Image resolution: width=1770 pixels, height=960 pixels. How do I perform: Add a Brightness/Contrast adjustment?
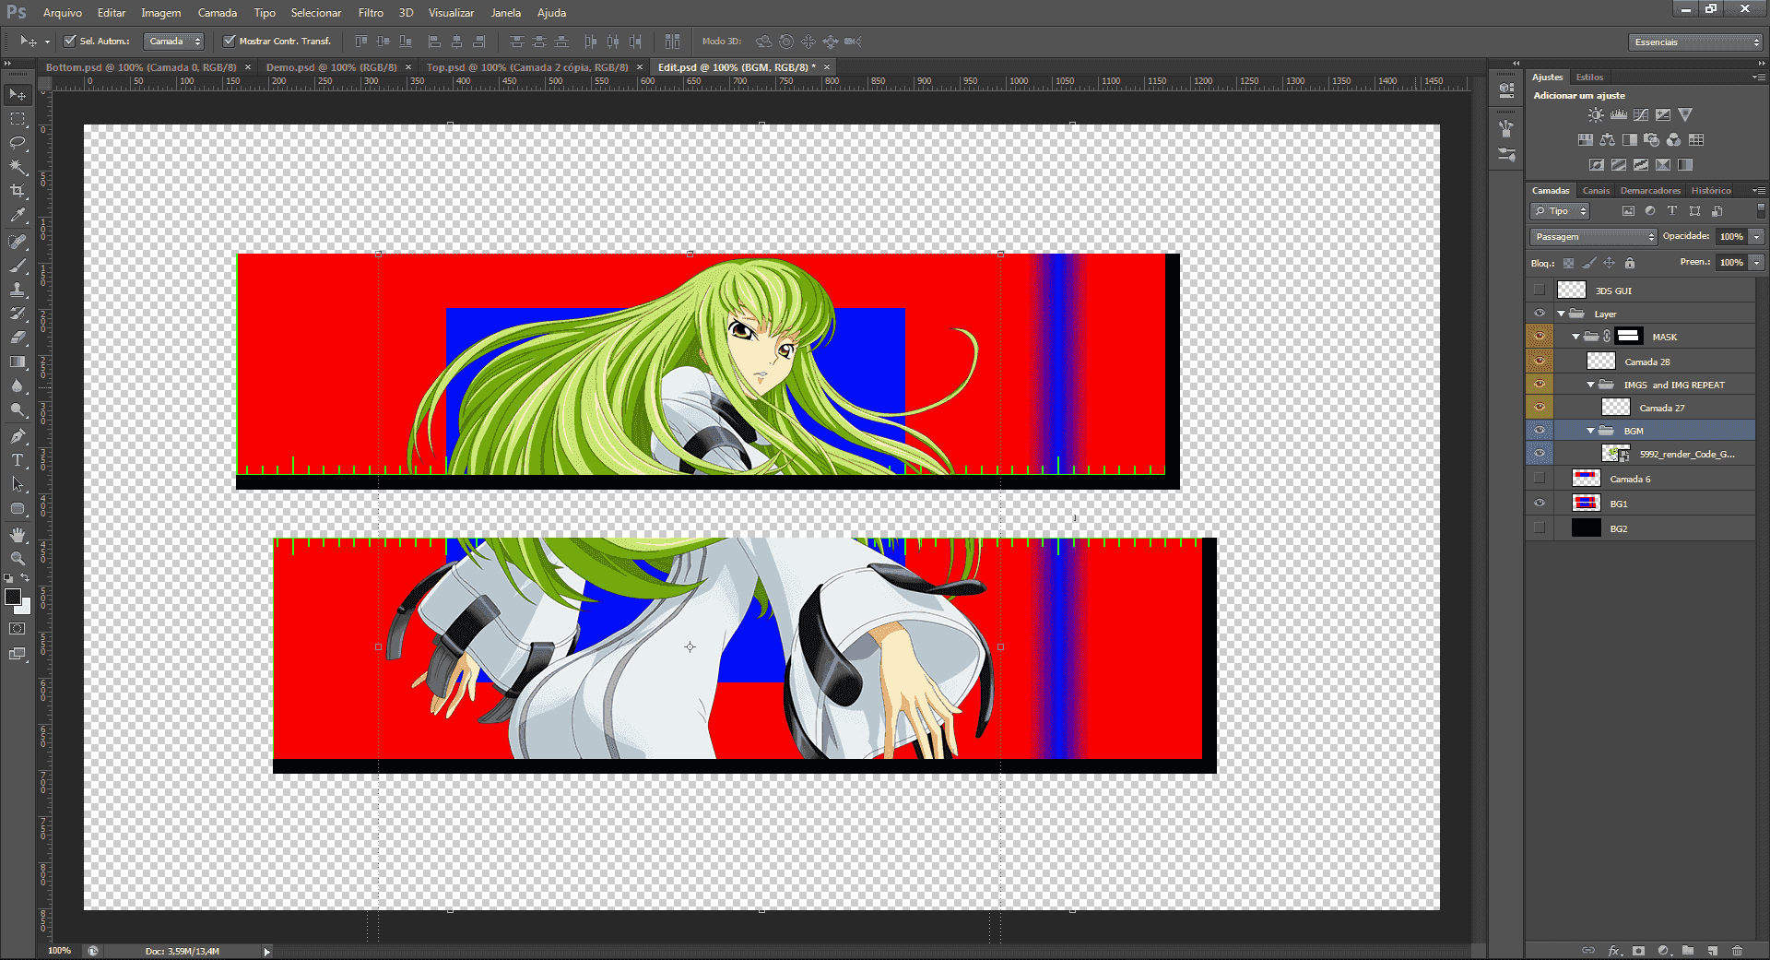point(1596,115)
